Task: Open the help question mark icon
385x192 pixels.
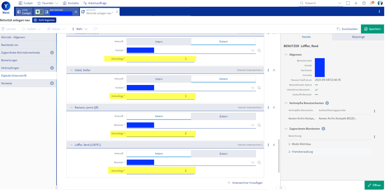Action: [x=364, y=3]
